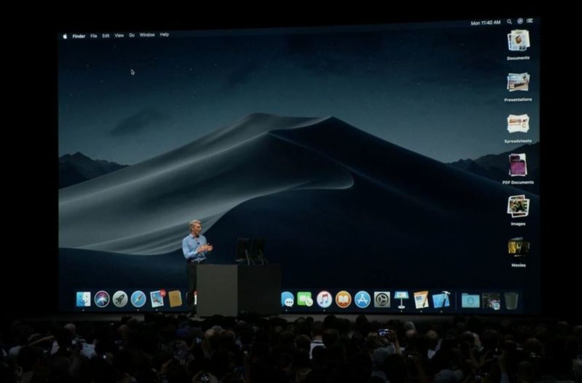Image resolution: width=582 pixels, height=383 pixels.
Task: Launch Finder from the Dock
Action: tap(83, 299)
